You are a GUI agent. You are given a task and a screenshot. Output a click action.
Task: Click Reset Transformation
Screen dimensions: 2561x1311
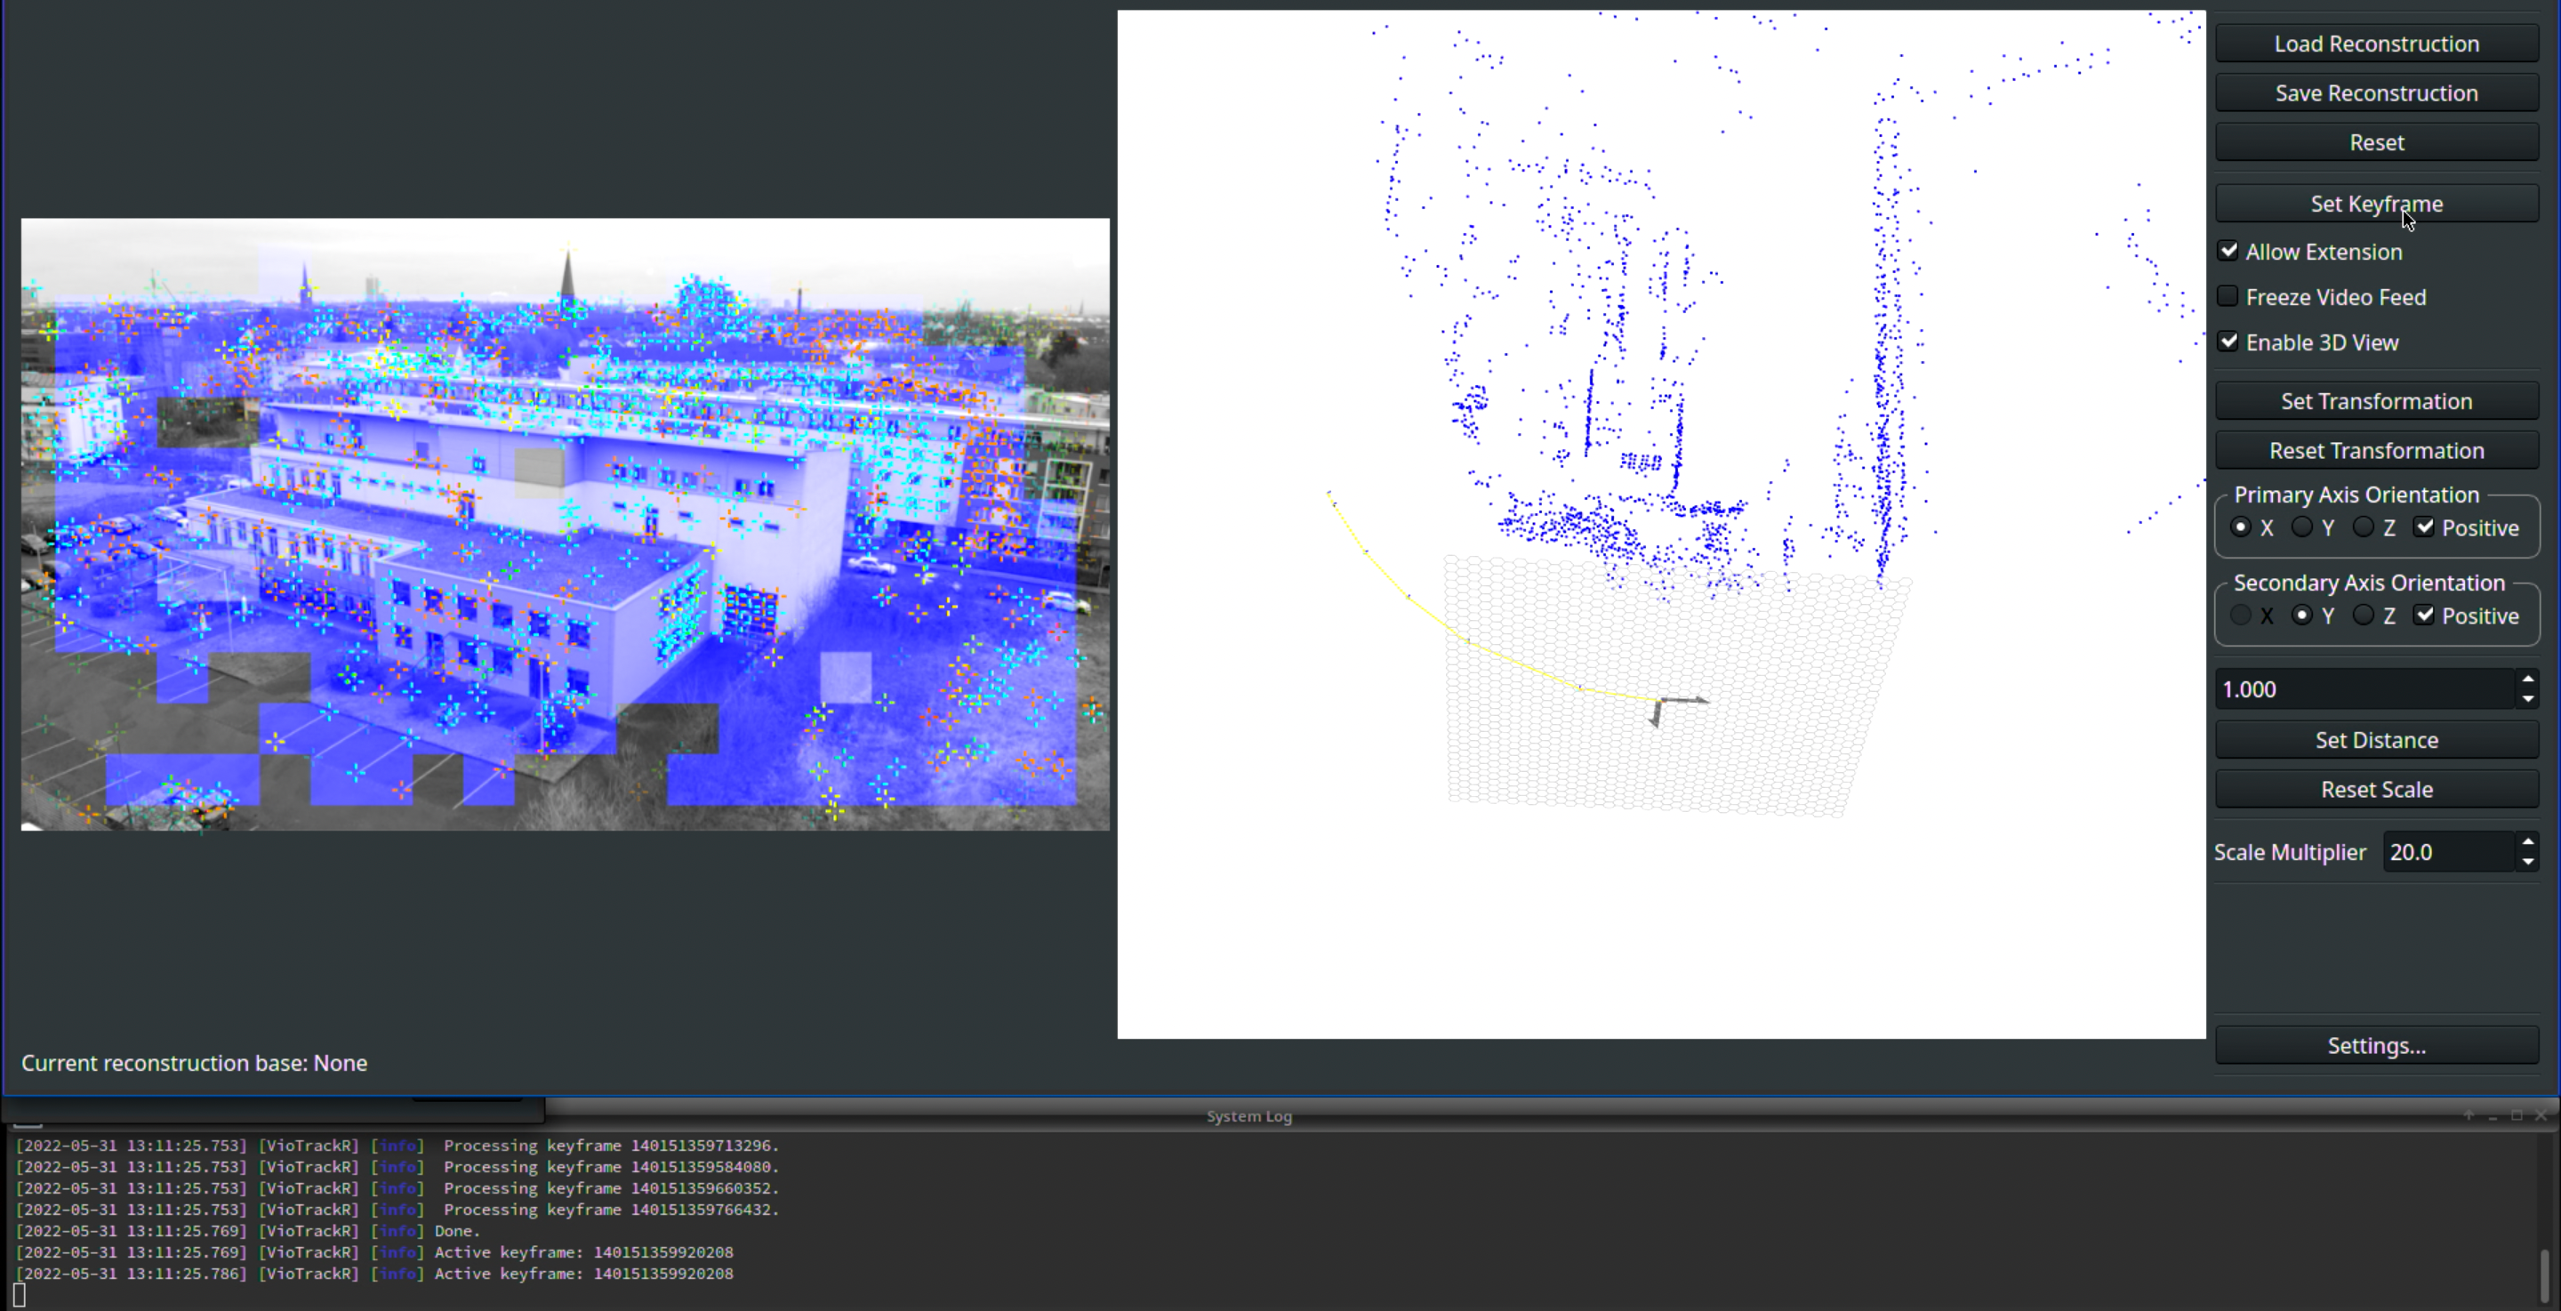tap(2376, 451)
